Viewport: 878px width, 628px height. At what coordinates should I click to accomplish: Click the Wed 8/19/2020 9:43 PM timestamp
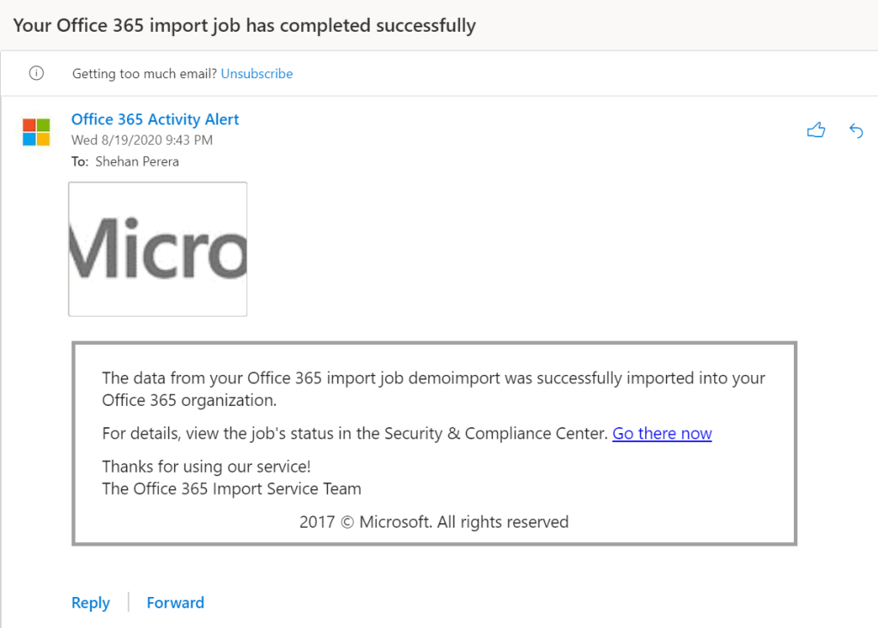142,140
